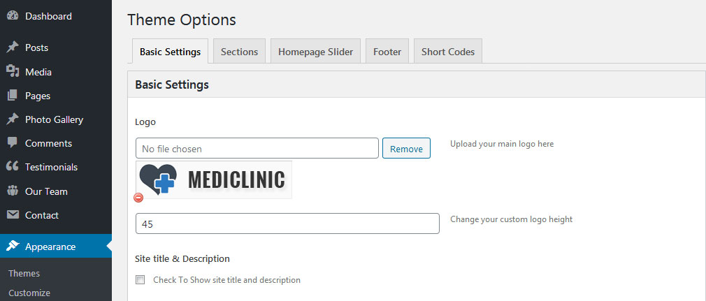Image resolution: width=706 pixels, height=301 pixels.
Task: Open the Homepage Slider tab
Action: (316, 51)
